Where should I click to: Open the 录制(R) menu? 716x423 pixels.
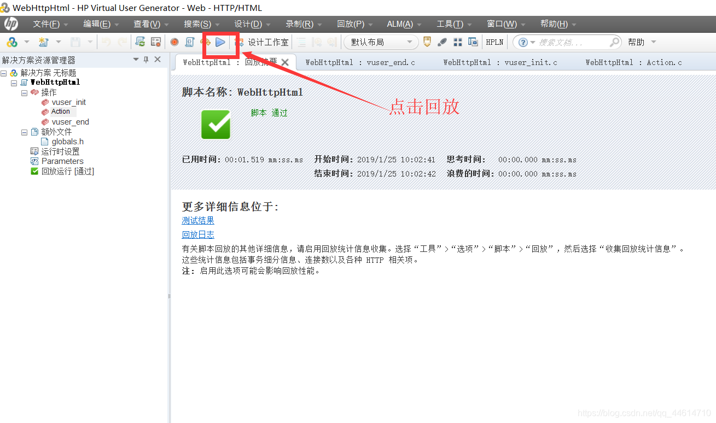click(304, 24)
